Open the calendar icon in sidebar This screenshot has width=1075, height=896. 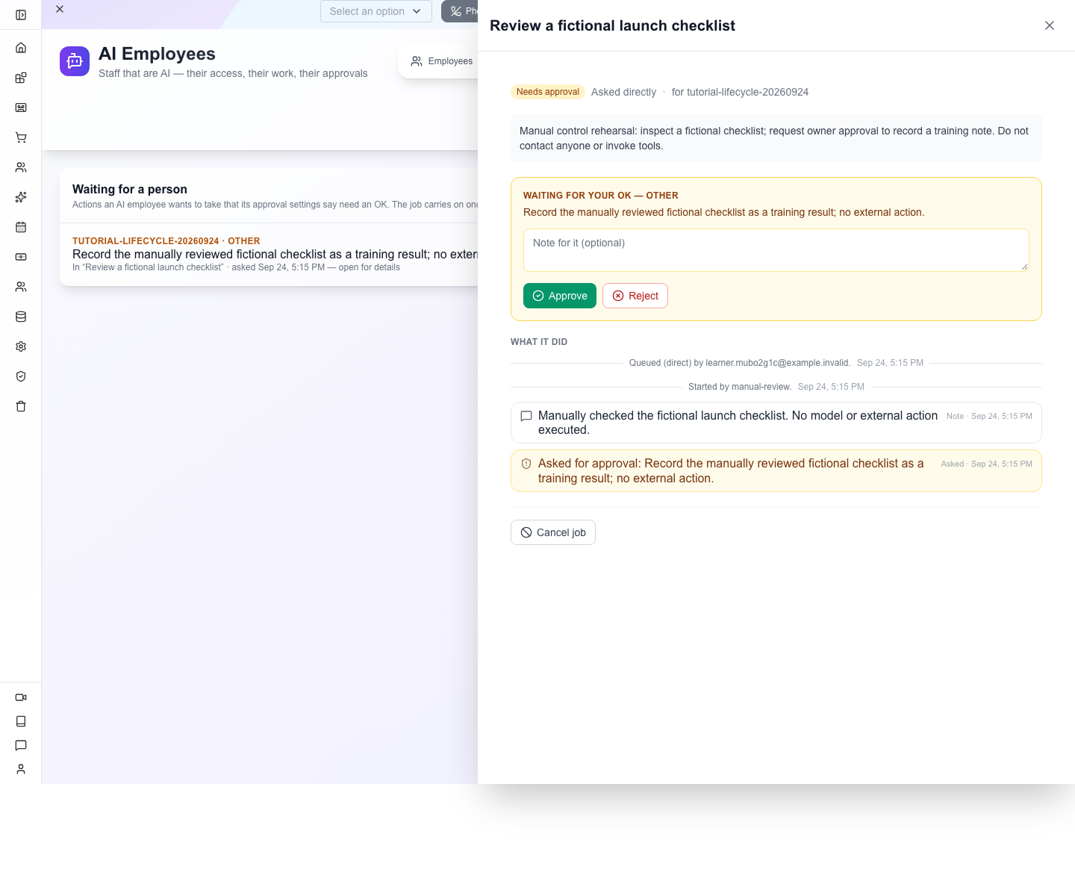point(21,227)
